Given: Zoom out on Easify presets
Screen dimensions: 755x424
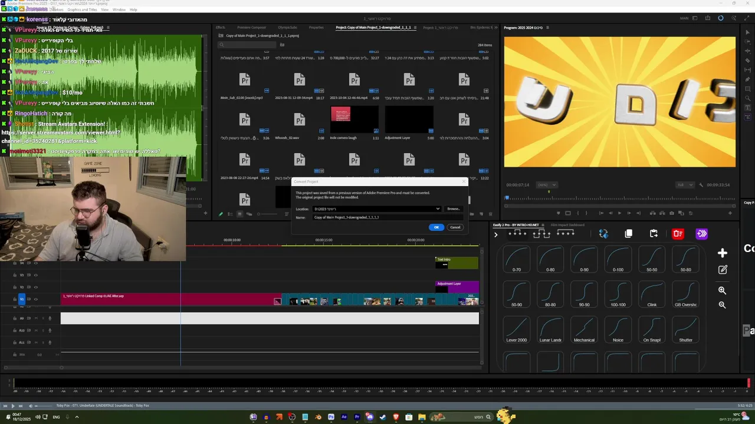Looking at the screenshot, I should 722,305.
